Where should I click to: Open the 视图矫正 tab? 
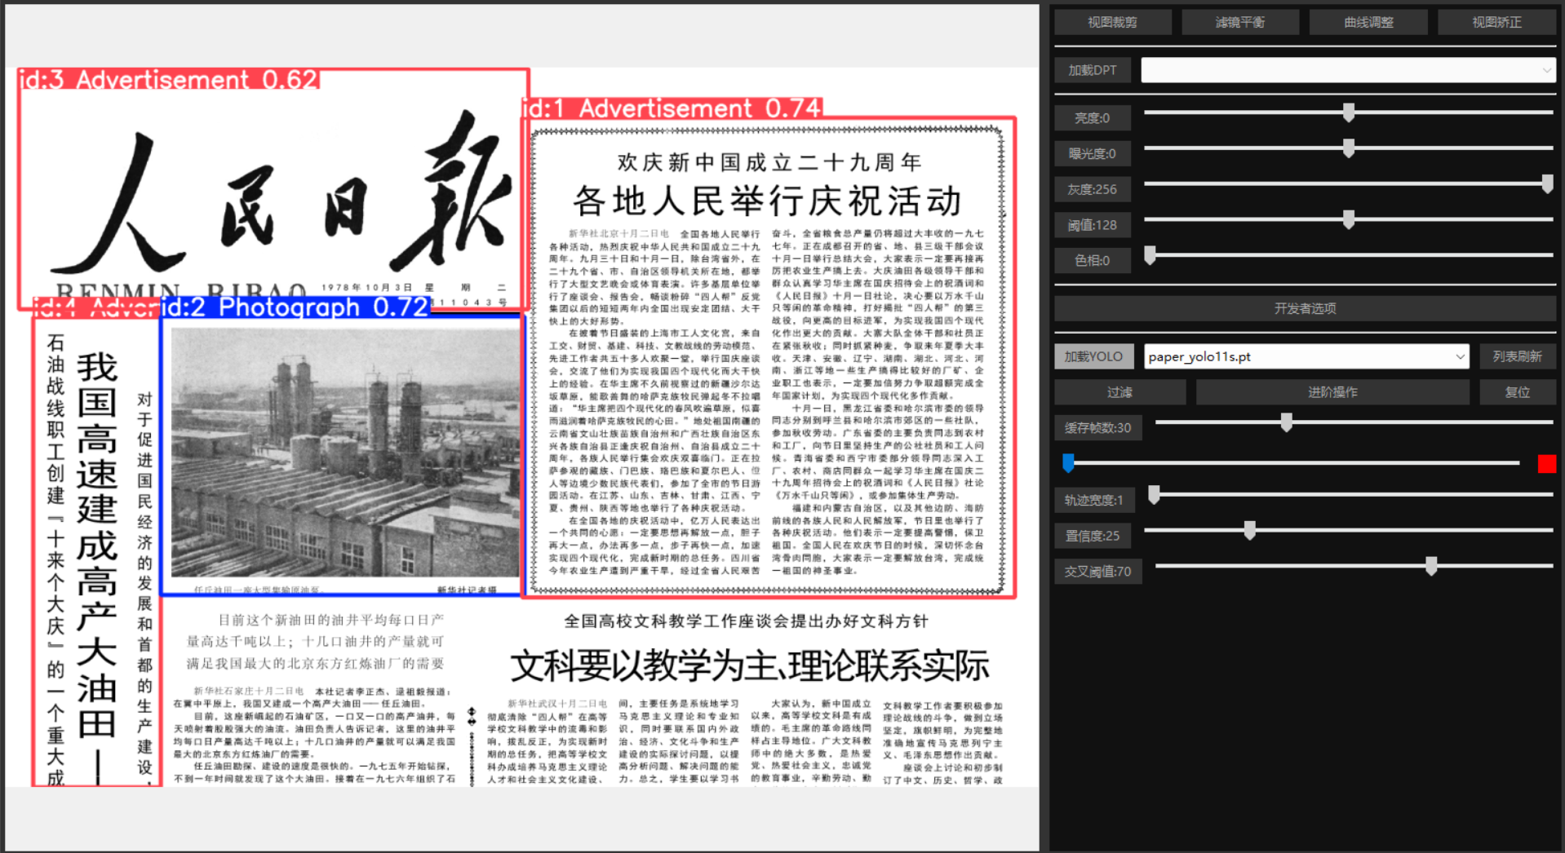pyautogui.click(x=1496, y=22)
